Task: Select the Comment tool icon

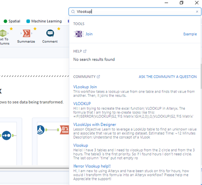Action: [50, 33]
